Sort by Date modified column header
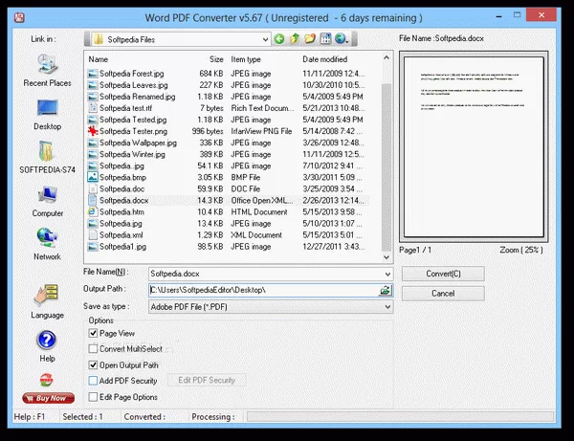Image resolution: width=574 pixels, height=441 pixels. pos(324,59)
